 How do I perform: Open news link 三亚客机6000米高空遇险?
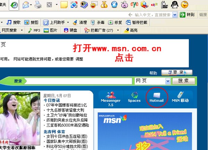[x=68, y=125]
